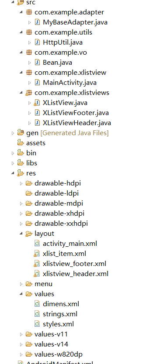Select values-v14 folder
160x364 pixels.
pyautogui.click(x=51, y=344)
